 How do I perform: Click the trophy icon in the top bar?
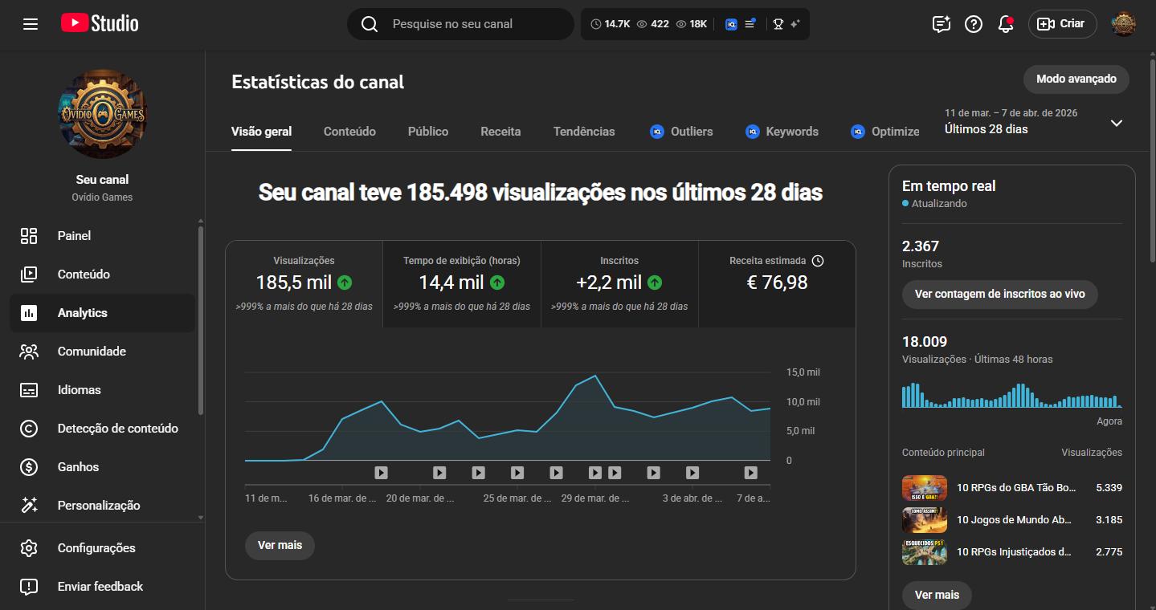tap(778, 24)
